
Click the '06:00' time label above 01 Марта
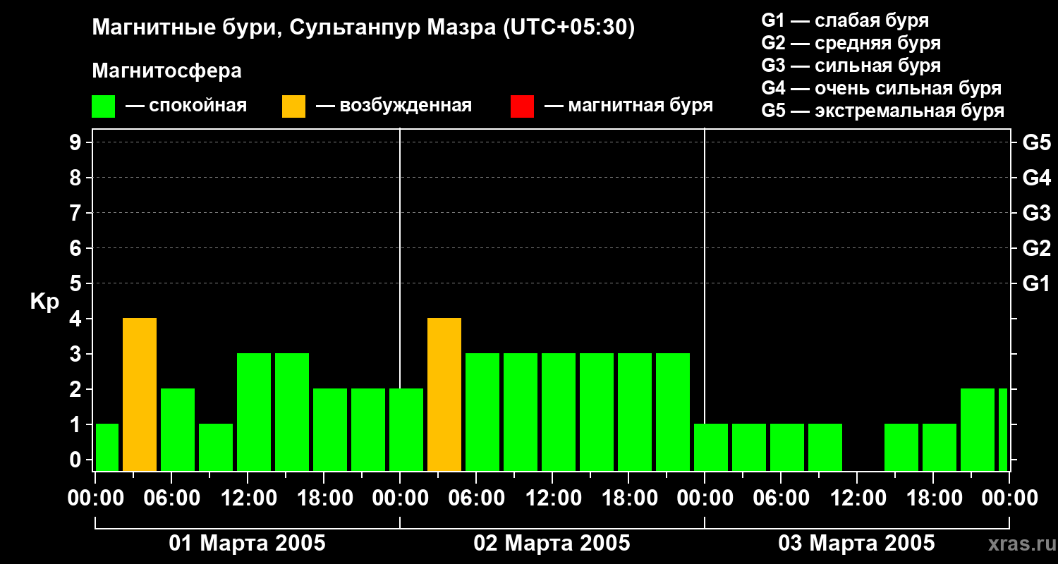[x=171, y=498]
